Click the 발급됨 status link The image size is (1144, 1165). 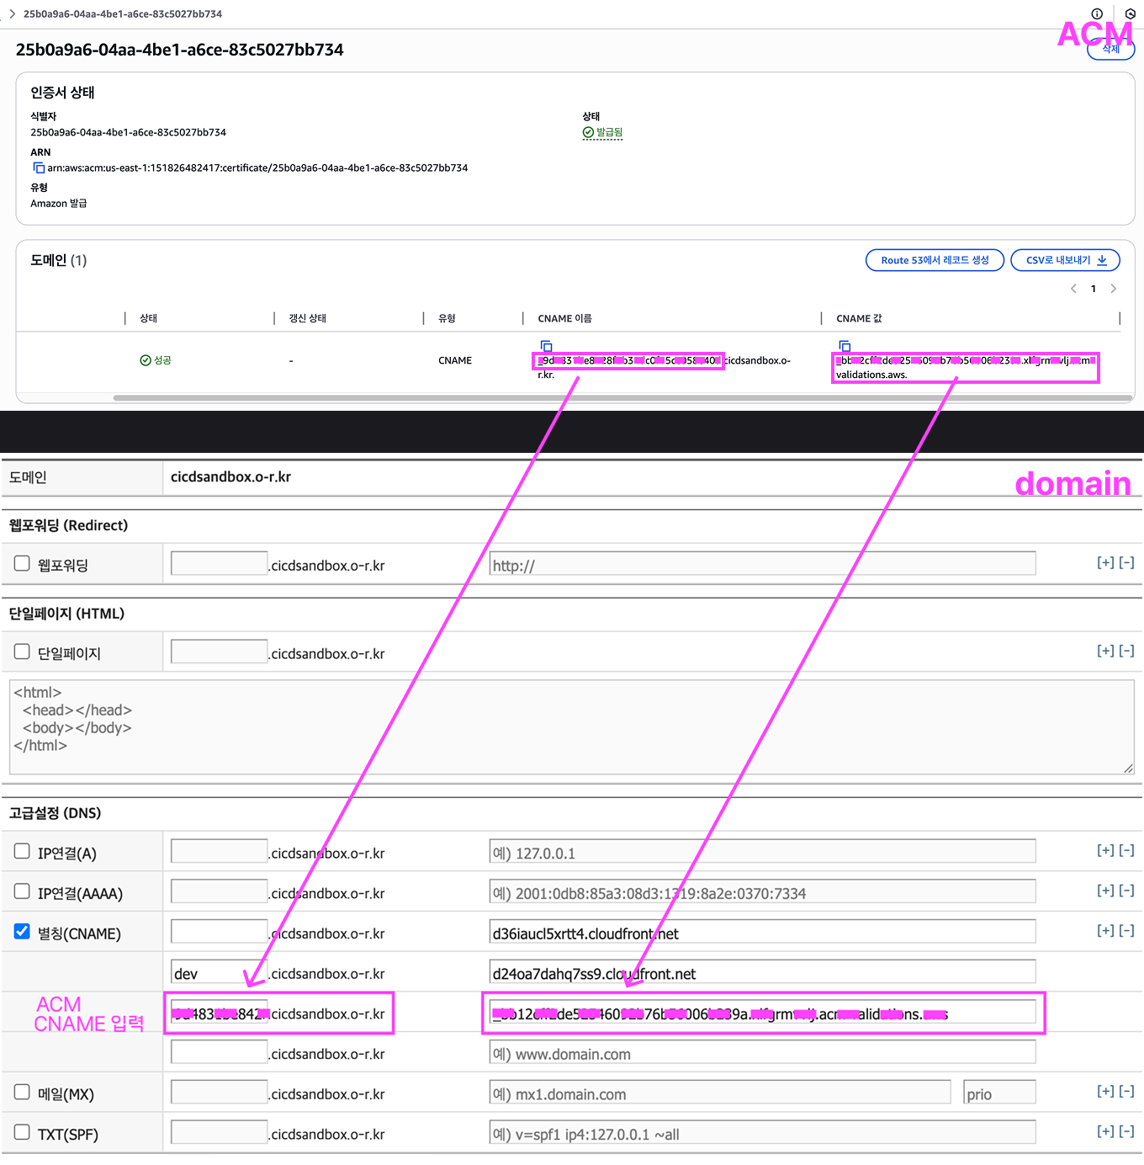pos(609,132)
